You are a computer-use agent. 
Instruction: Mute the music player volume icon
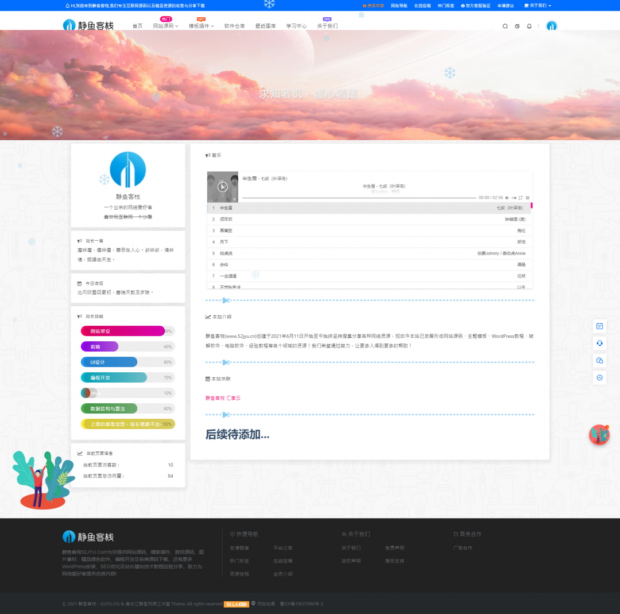point(507,198)
